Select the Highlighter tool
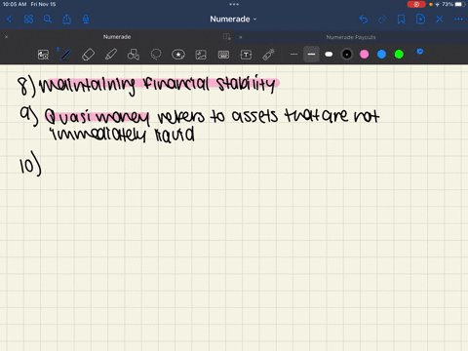This screenshot has width=468, height=351. [x=111, y=55]
